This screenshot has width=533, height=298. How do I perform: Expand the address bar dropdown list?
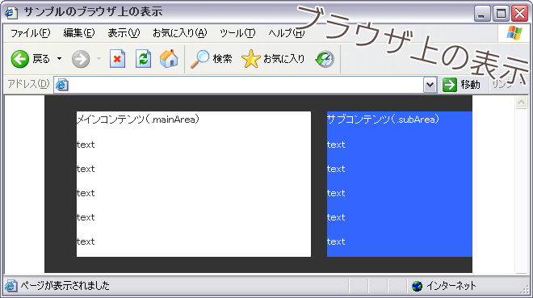[430, 85]
